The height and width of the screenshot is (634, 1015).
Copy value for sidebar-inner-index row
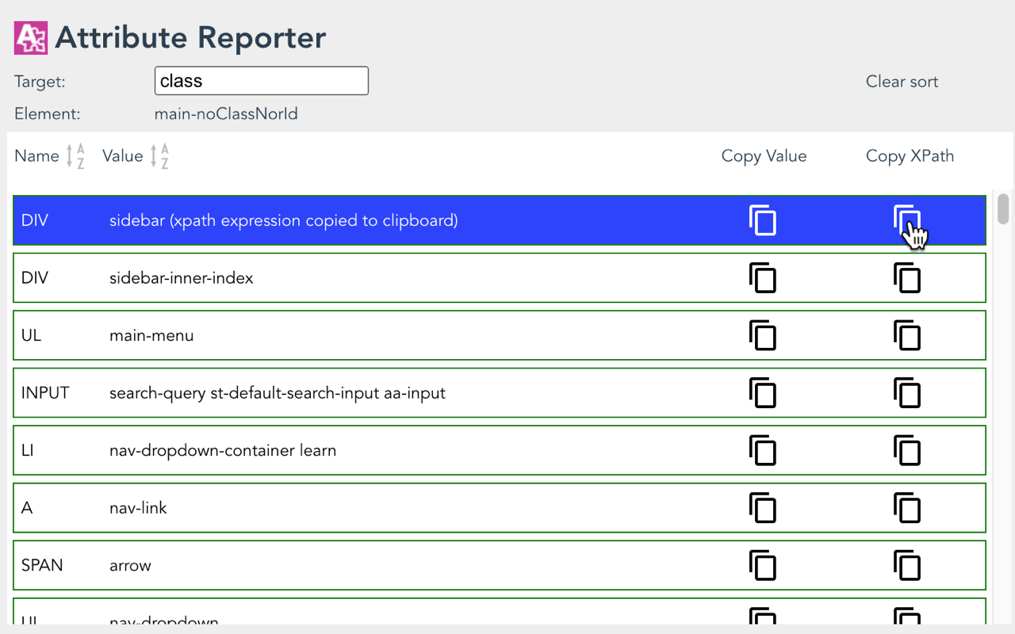[763, 278]
